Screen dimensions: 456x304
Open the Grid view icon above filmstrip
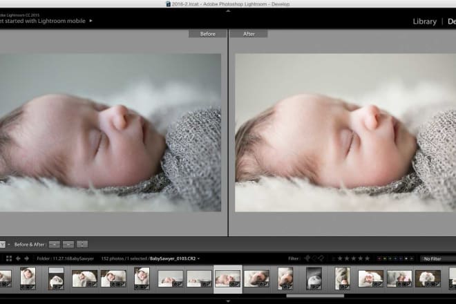(x=9, y=258)
